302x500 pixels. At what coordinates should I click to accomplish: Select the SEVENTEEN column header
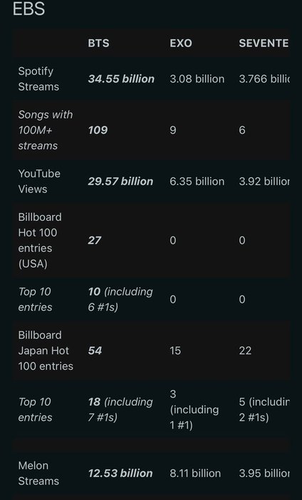pyautogui.click(x=264, y=43)
